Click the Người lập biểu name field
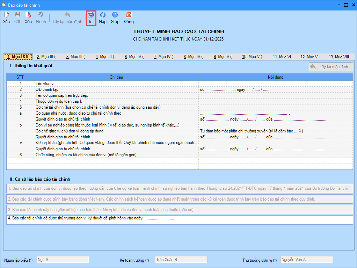This screenshot has width=357, height=268. (x=63, y=260)
